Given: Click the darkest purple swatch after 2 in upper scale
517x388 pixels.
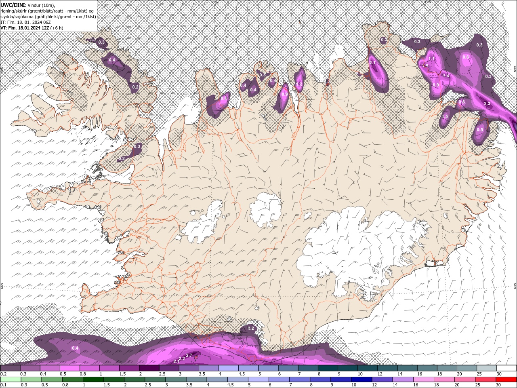Looking at the screenshot, I should click(x=149, y=368).
